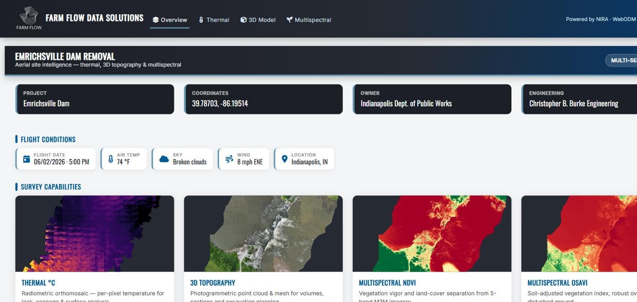Select the Emrichsville Dam project value

[46, 103]
